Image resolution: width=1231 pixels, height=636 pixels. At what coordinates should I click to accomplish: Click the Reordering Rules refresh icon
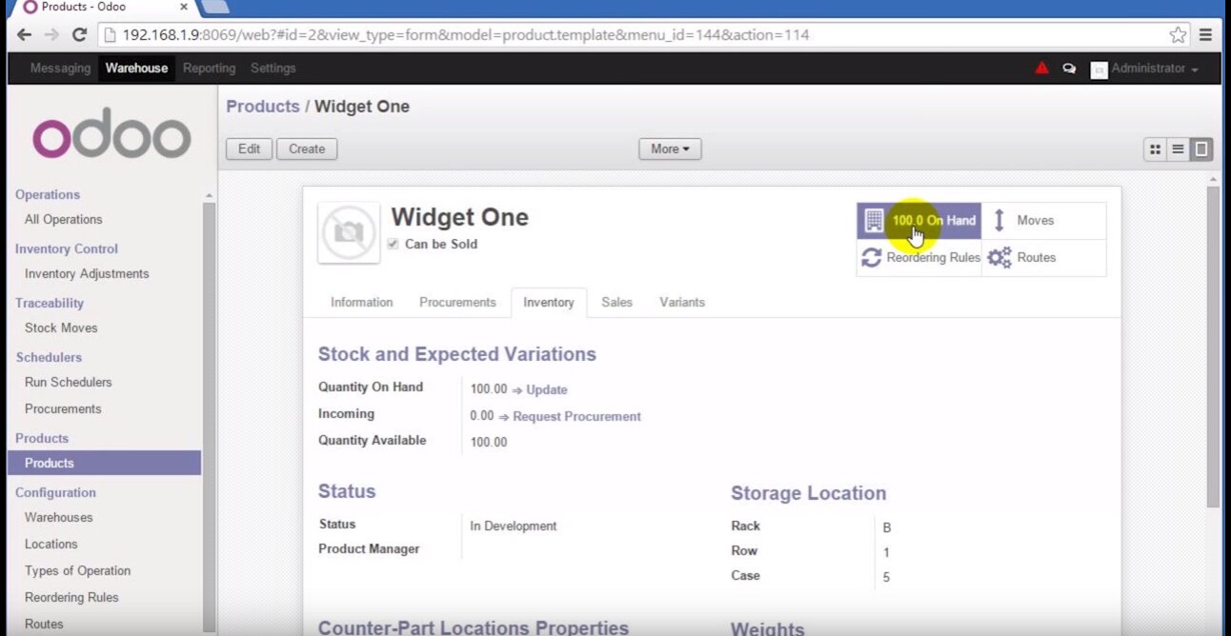click(871, 257)
